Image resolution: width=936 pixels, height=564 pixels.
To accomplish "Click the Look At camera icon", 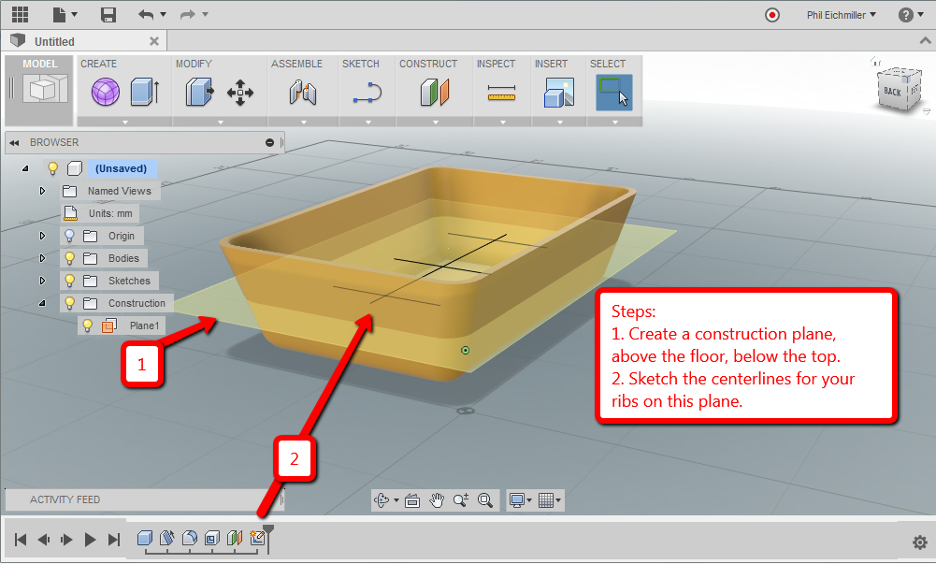I will [x=412, y=500].
